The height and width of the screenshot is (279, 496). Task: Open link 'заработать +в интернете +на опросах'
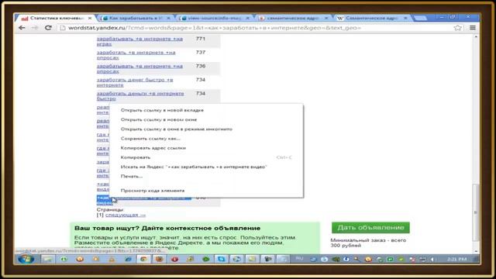click(x=136, y=55)
